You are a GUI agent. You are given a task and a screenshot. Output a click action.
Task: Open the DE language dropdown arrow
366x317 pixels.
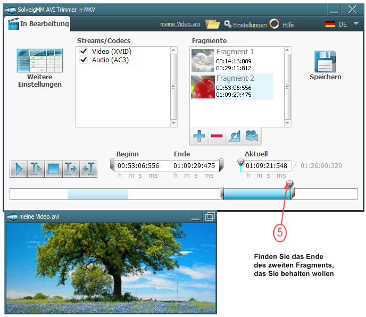coord(356,24)
